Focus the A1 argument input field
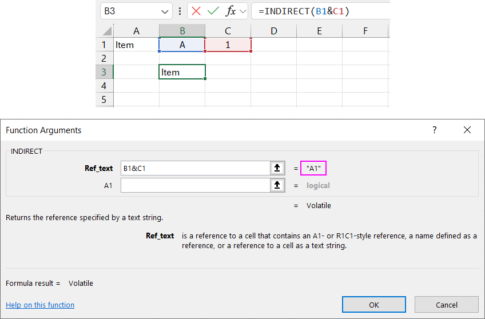The height and width of the screenshot is (319, 485). click(196, 185)
